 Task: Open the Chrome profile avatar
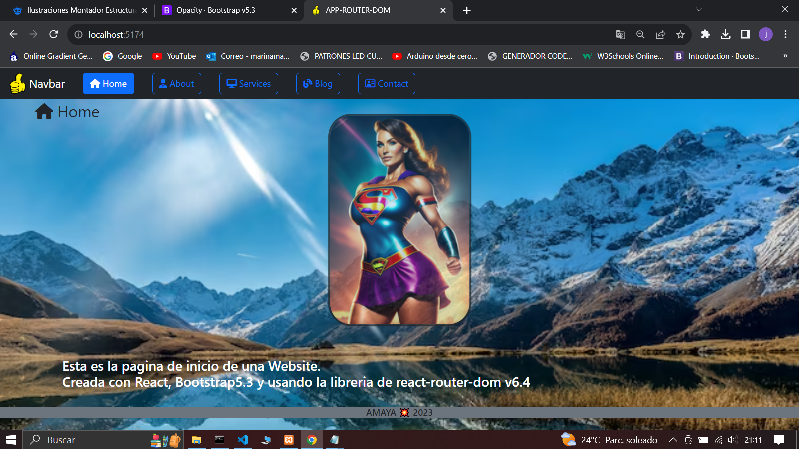766,34
